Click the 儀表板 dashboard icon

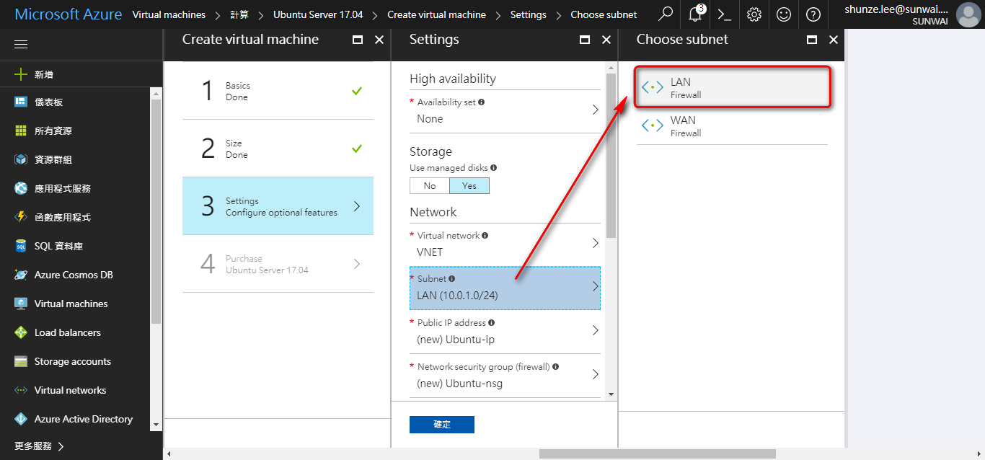coord(21,102)
